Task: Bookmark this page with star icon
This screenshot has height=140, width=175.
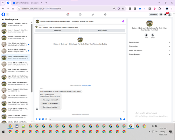Action: coord(123,9)
